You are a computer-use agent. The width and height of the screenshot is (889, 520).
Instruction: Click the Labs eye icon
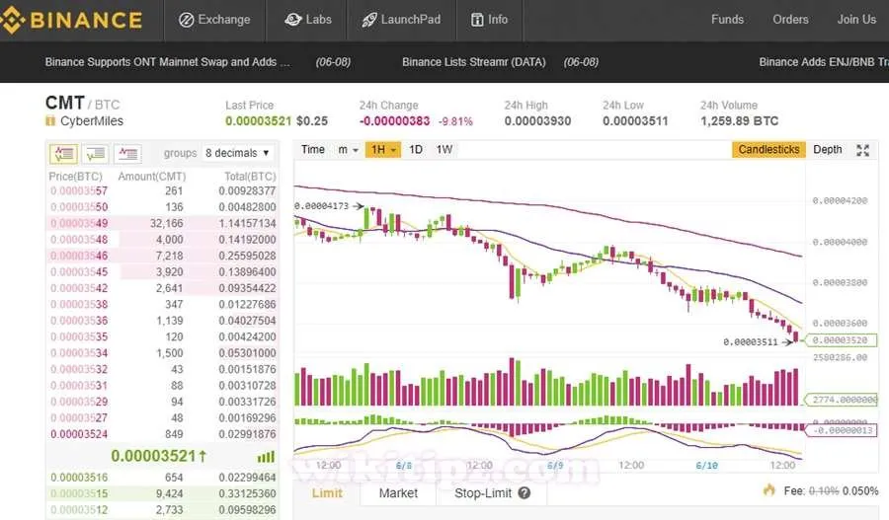point(292,20)
